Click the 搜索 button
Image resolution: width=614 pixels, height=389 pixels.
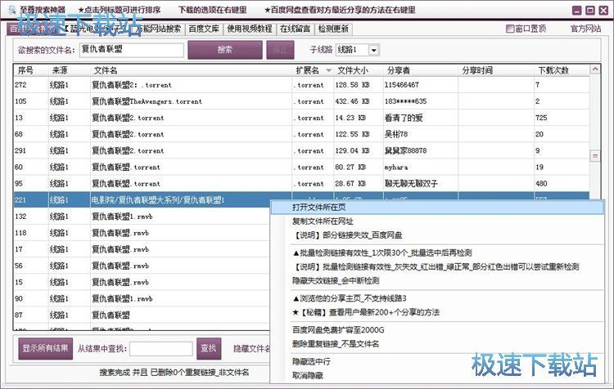coord(225,50)
